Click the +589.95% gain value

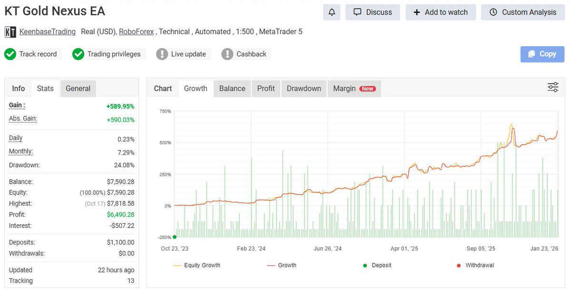coord(120,106)
